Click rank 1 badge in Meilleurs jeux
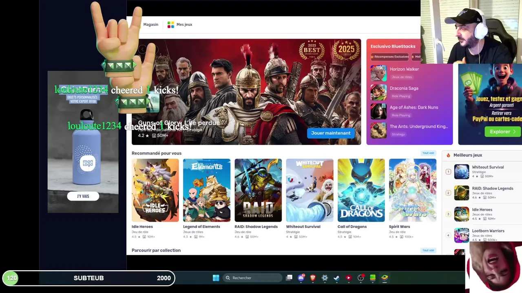Image resolution: width=522 pixels, height=293 pixels. [448, 172]
